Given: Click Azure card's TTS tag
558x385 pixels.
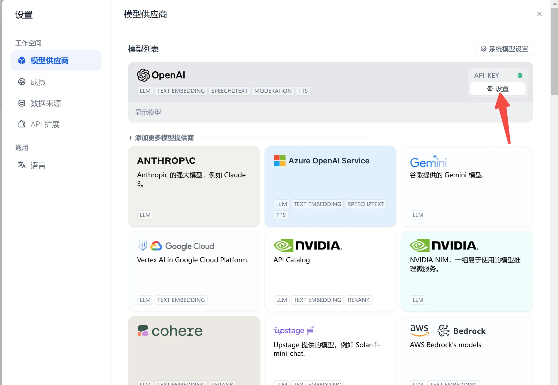Looking at the screenshot, I should (x=281, y=215).
